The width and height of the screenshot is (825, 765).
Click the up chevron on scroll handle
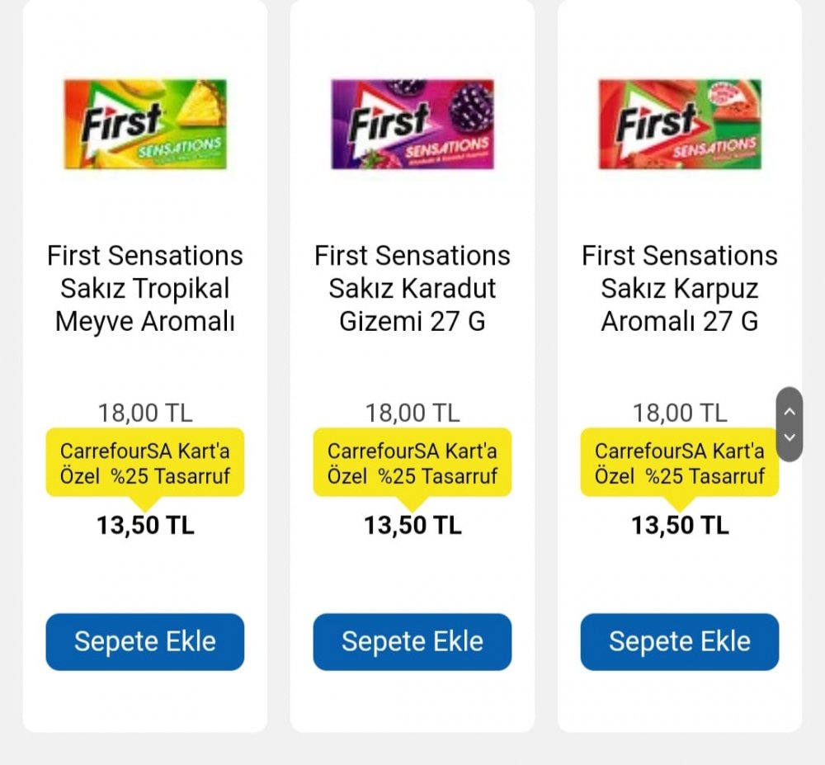coord(790,412)
